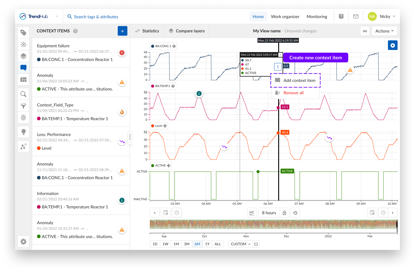This screenshot has height=271, width=415.
Task: Click the lightbulb icon in sidebar
Action: pyautogui.click(x=23, y=132)
